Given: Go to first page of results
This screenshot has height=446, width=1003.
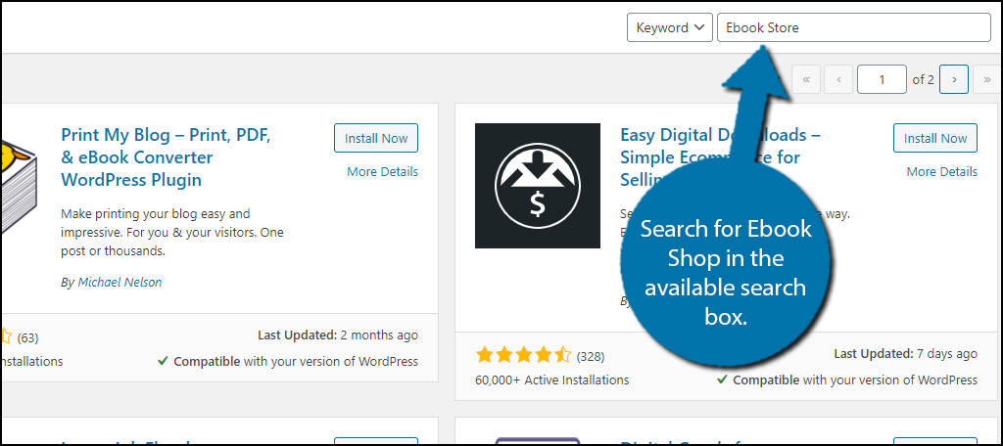Looking at the screenshot, I should pyautogui.click(x=805, y=80).
